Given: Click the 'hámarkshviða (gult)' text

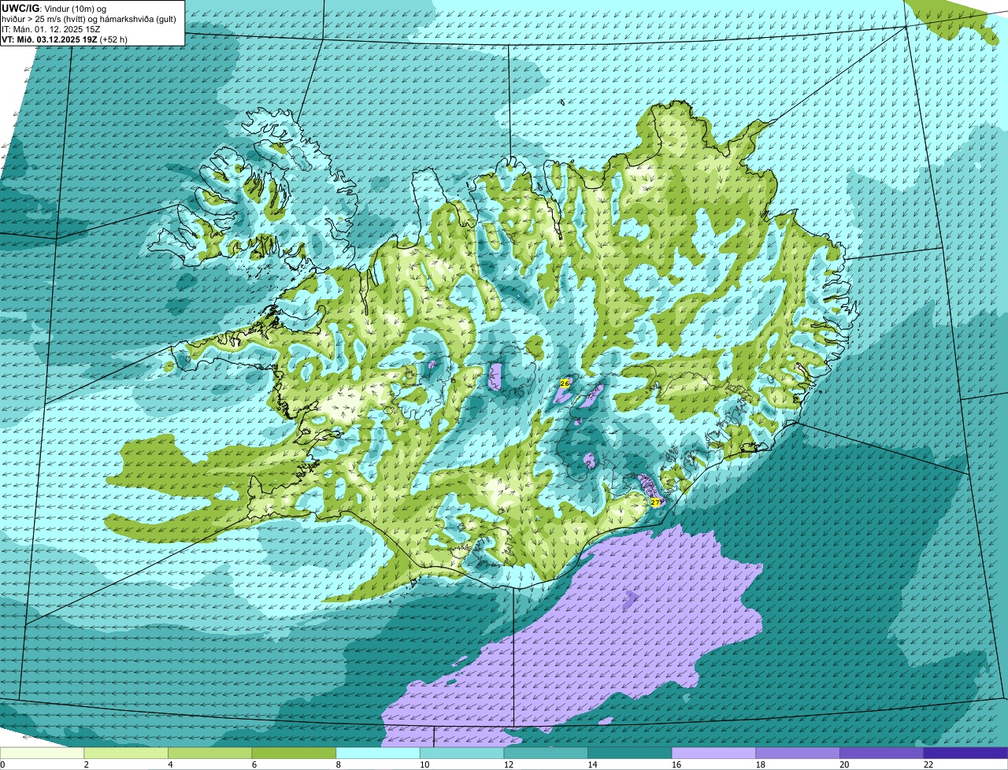Looking at the screenshot, I should point(138,18).
